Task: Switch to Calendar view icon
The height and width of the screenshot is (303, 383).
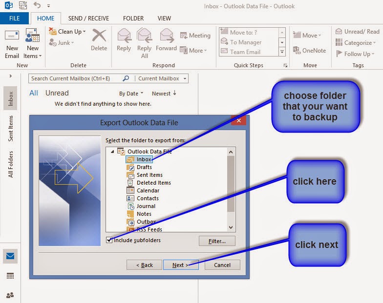Action: (10, 276)
